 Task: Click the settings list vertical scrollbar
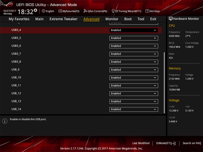164,83
